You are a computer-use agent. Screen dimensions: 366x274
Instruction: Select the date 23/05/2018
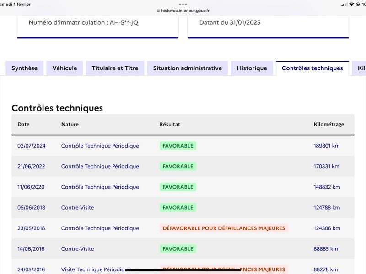pyautogui.click(x=31, y=228)
